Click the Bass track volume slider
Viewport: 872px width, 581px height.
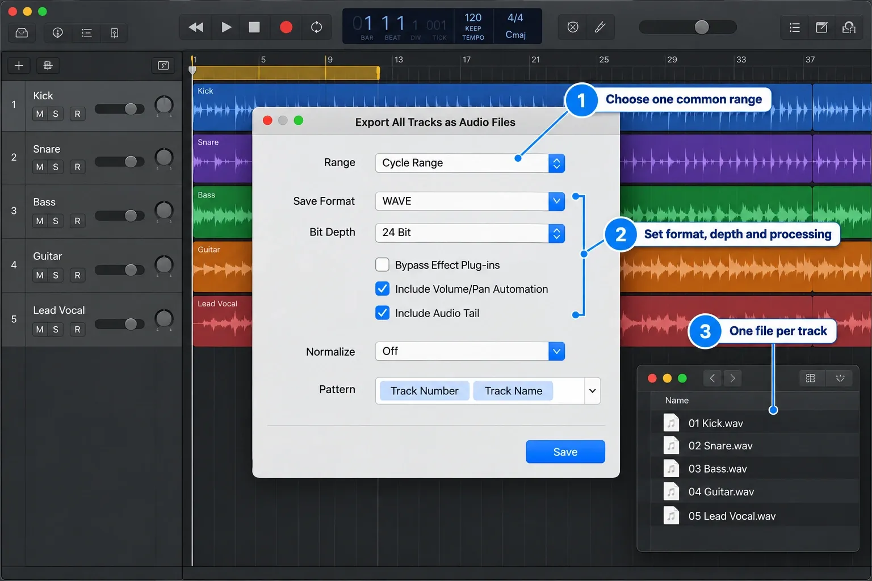click(x=119, y=216)
